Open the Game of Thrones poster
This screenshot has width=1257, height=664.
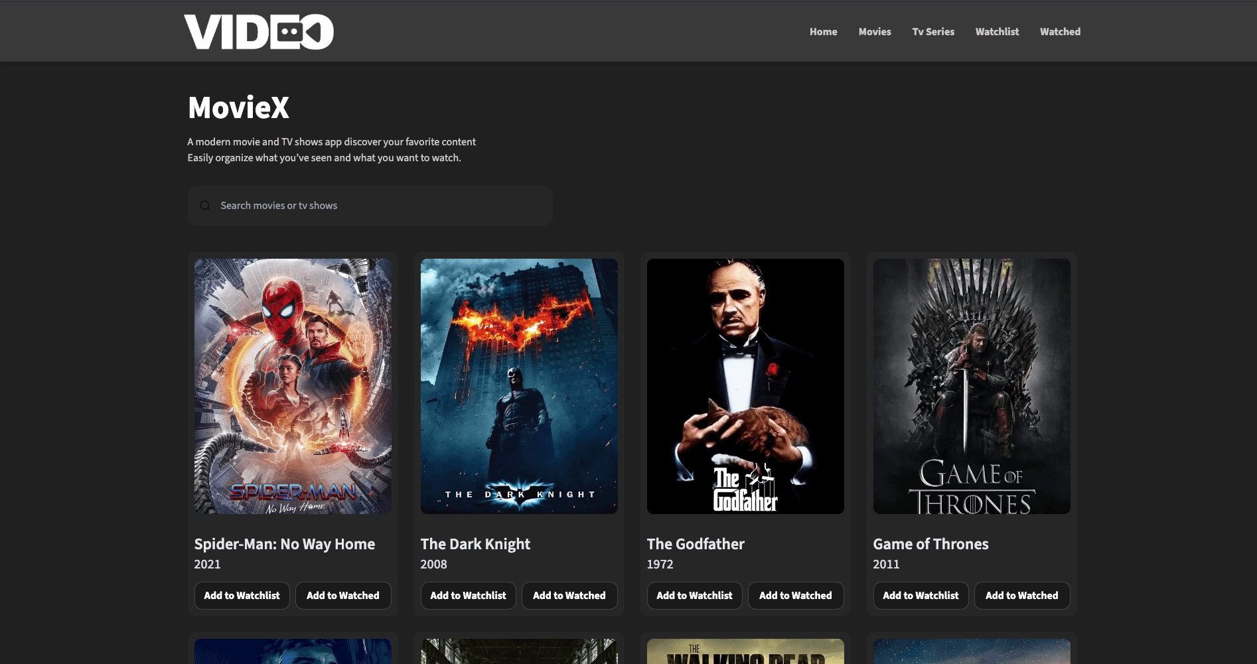click(972, 386)
